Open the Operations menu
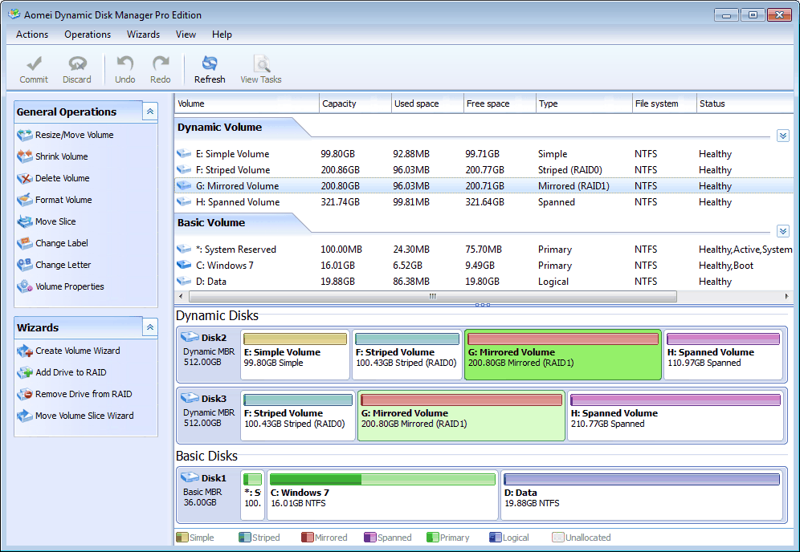800x552 pixels. point(88,34)
